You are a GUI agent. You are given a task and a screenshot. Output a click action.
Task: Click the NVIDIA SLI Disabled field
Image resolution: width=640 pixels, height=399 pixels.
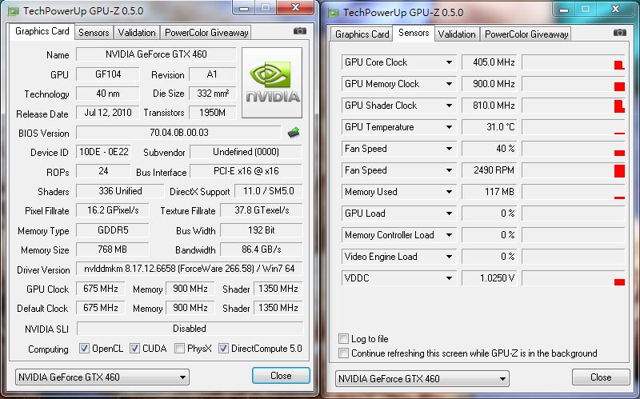190,329
